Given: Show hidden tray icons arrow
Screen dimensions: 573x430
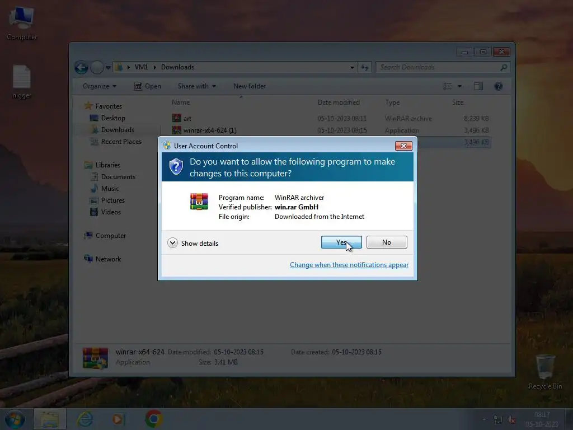Looking at the screenshot, I should click(x=484, y=419).
